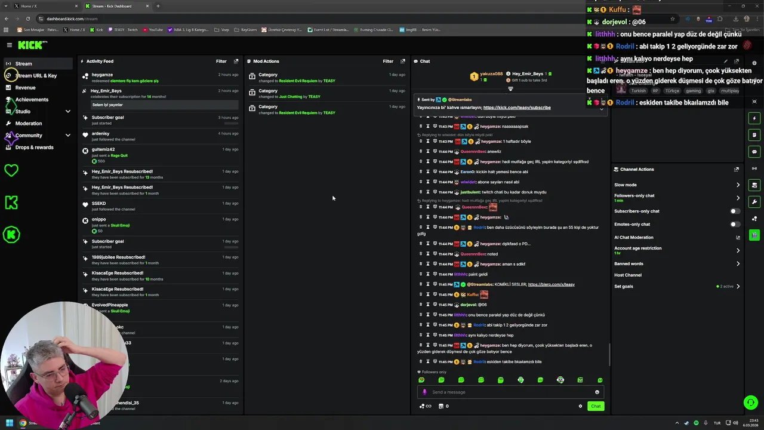
Task: Expand Account age restriction settings
Action: click(x=738, y=250)
